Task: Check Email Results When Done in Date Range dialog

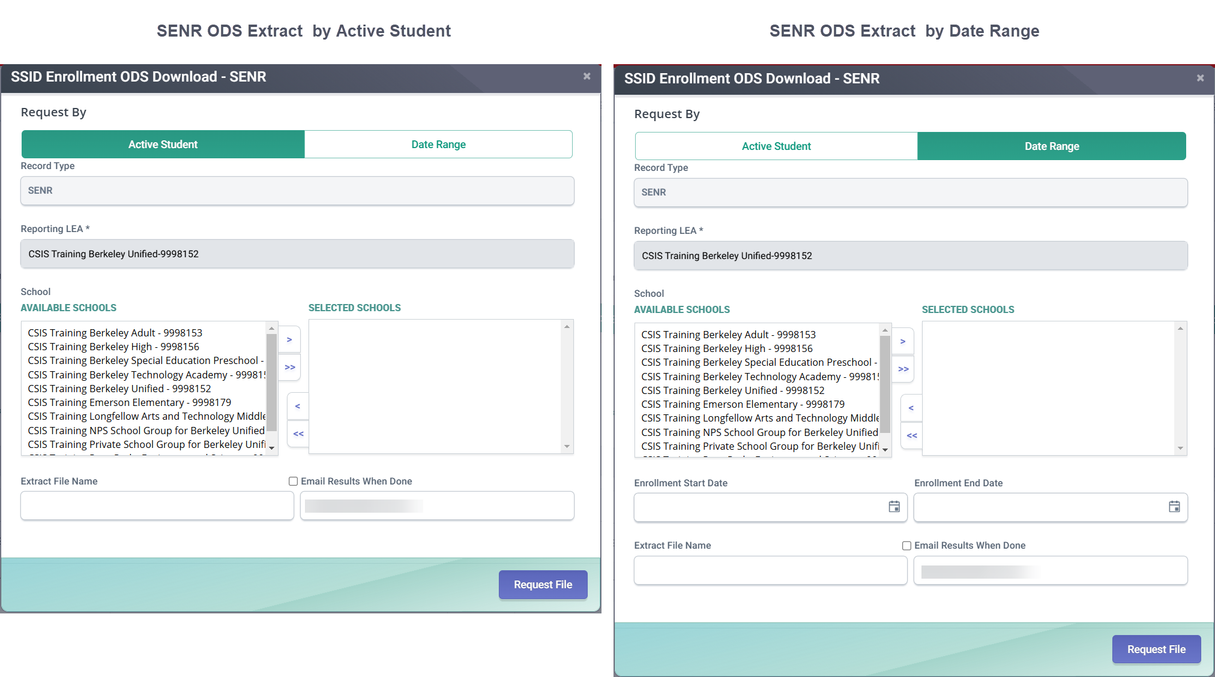Action: click(x=906, y=545)
